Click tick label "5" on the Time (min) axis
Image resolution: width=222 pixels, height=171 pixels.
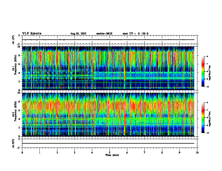[x=110, y=153]
